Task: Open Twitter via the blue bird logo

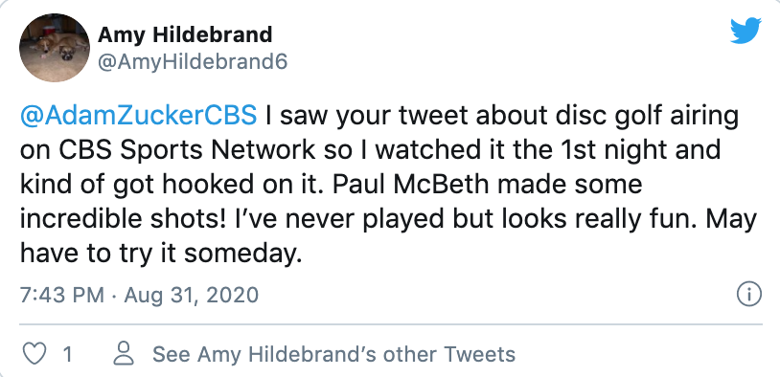Action: click(746, 31)
